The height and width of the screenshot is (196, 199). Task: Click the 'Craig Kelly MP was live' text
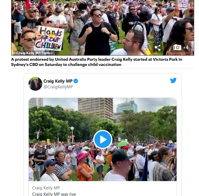click(x=54, y=194)
